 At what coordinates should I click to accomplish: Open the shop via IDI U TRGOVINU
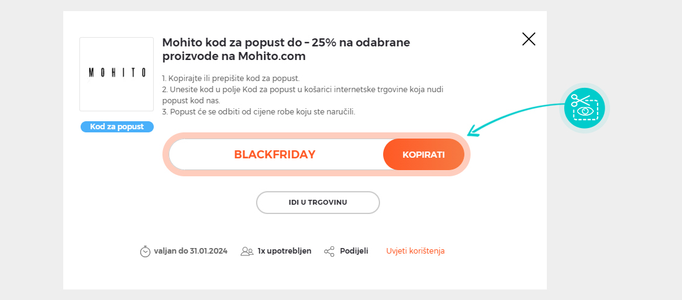pyautogui.click(x=318, y=202)
